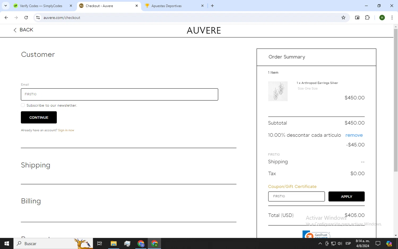View site information icon in address bar

[38, 18]
